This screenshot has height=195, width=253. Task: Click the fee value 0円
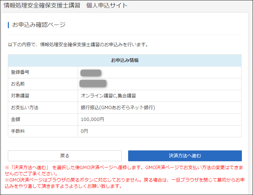(x=84, y=131)
